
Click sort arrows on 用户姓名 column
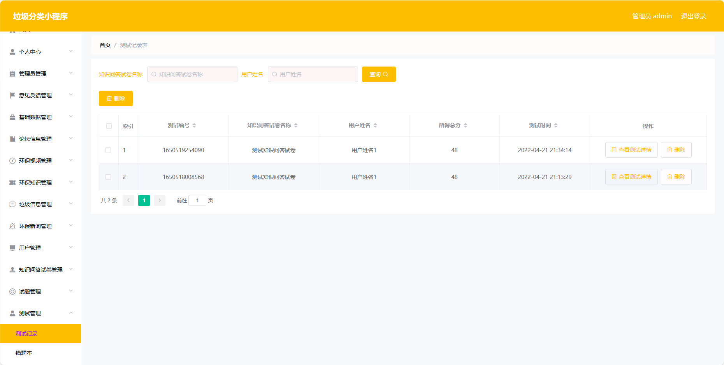(x=375, y=125)
